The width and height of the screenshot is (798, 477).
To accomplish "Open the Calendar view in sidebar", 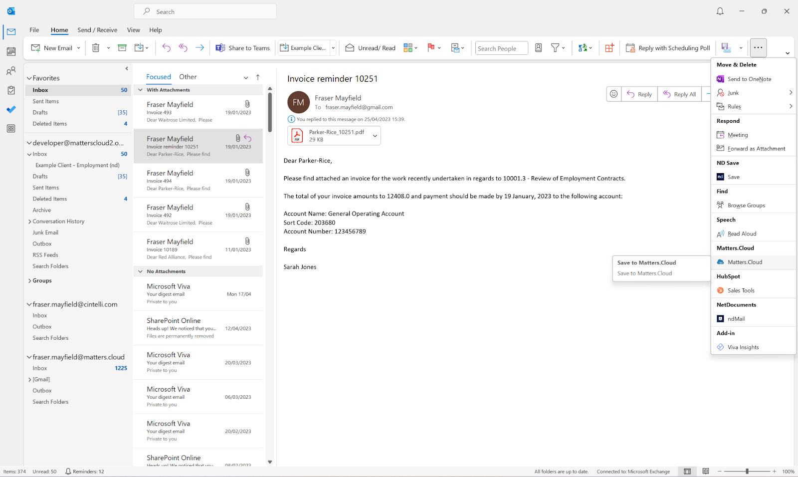I will tap(11, 51).
